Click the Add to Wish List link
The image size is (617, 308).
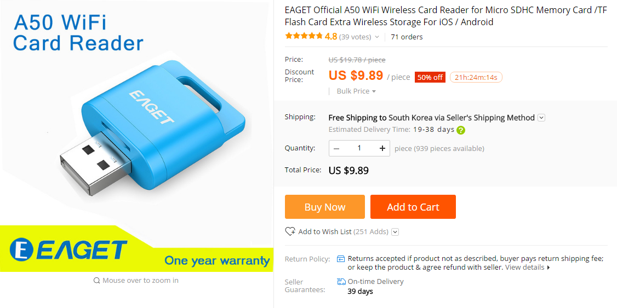[324, 232]
